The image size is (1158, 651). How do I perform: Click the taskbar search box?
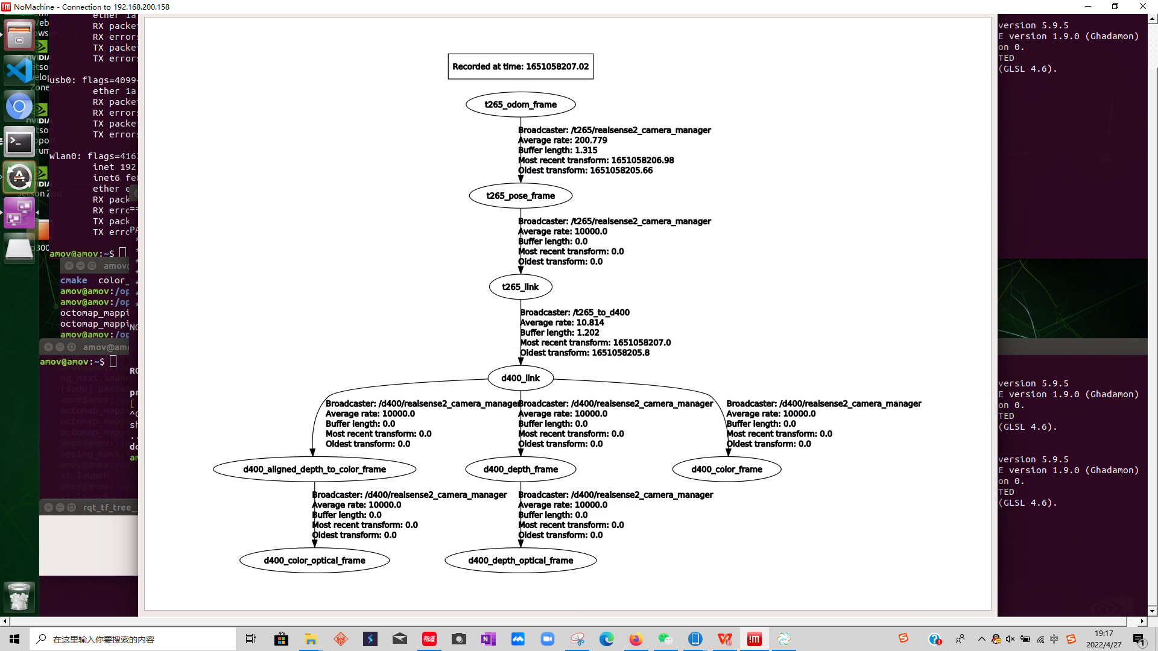click(133, 639)
